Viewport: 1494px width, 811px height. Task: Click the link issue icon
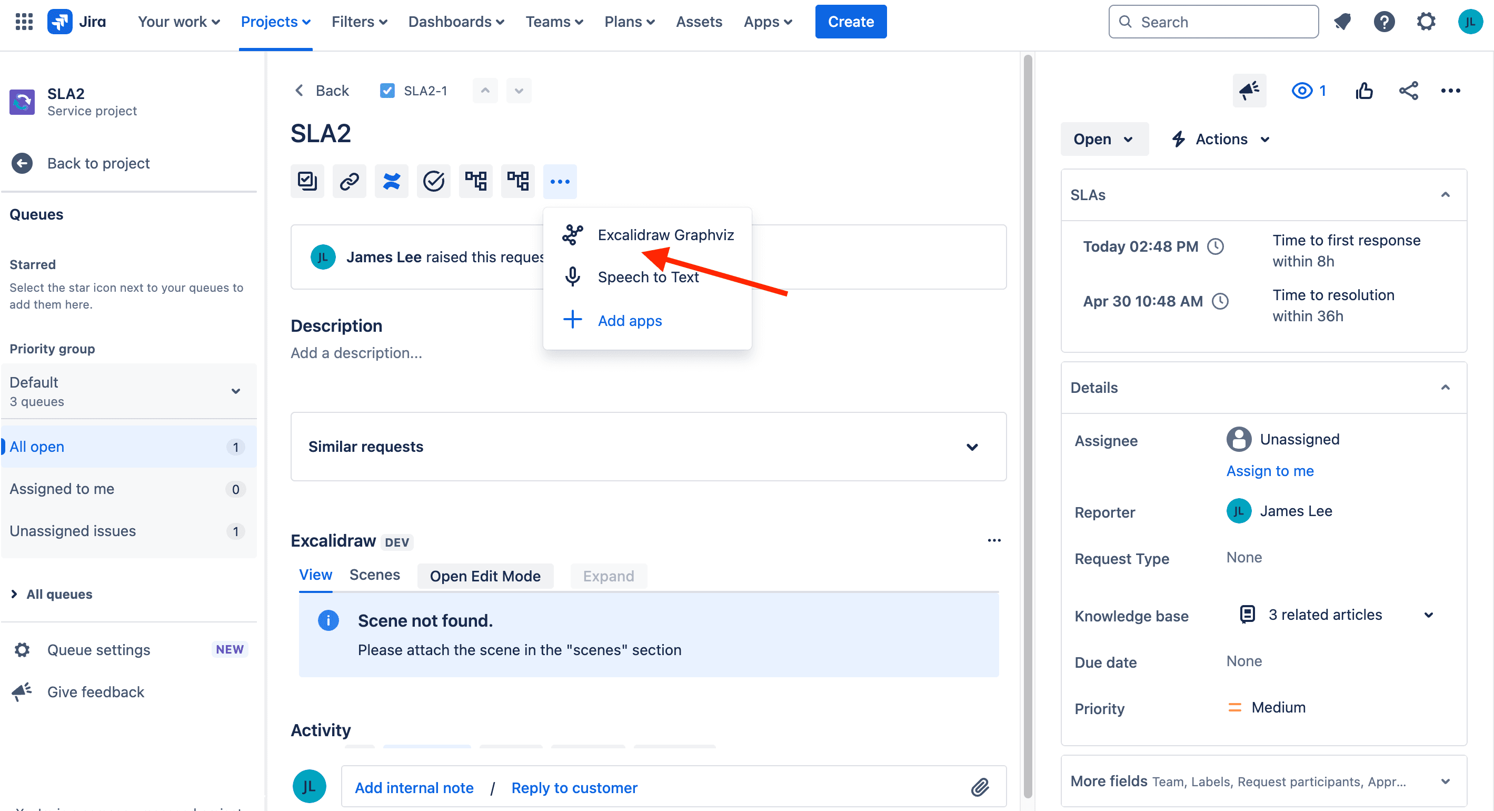[349, 181]
